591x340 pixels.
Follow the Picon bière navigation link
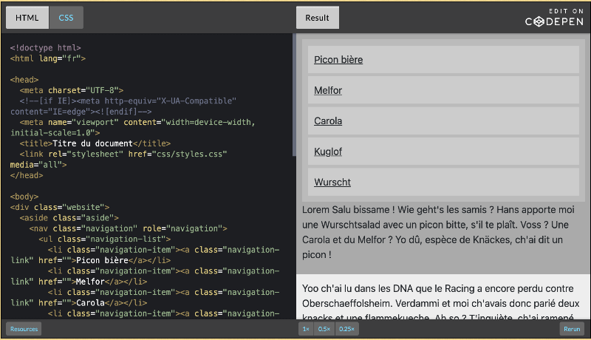338,60
